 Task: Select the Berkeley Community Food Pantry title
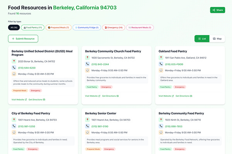[x=181, y=113]
